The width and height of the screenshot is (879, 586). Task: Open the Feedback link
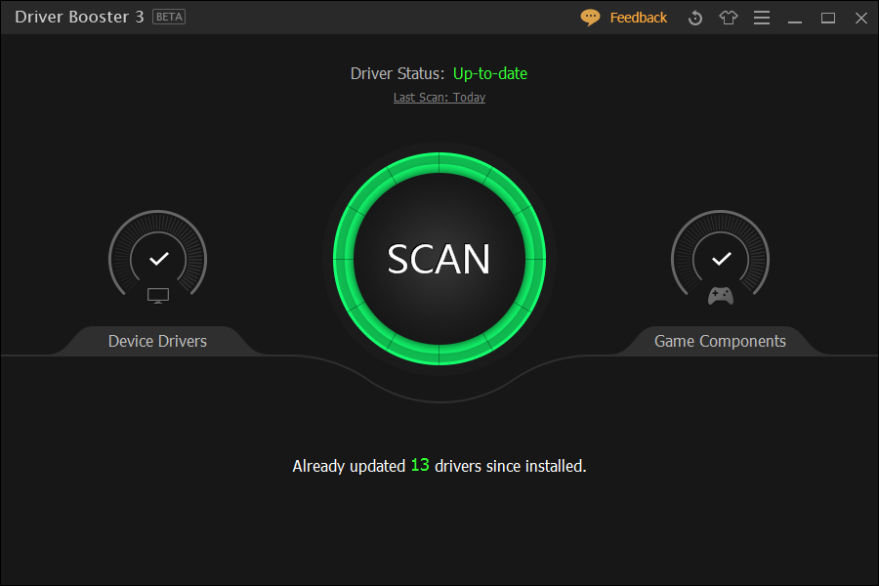click(x=638, y=18)
